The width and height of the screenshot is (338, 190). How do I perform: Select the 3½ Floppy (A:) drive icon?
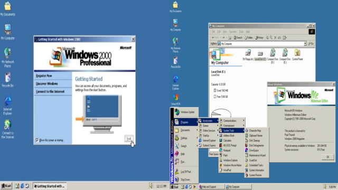(x=248, y=55)
